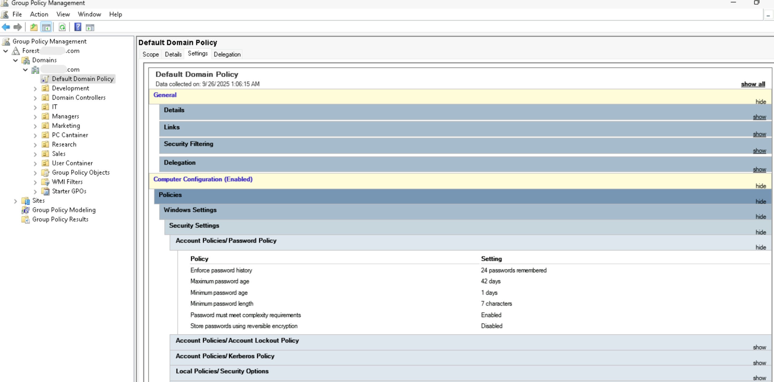The width and height of the screenshot is (774, 382).
Task: Expand the Sites node
Action: [15, 201]
